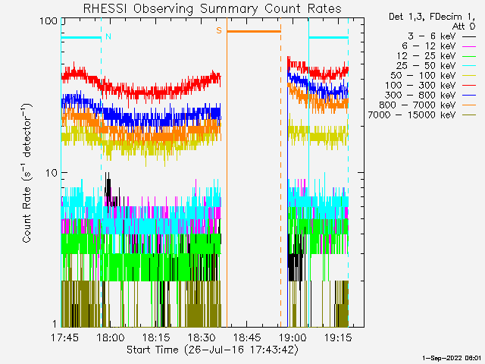Click the cyan night interval bar near 17:45
Image resolution: width=485 pixels, height=364 pixels.
tap(81, 38)
